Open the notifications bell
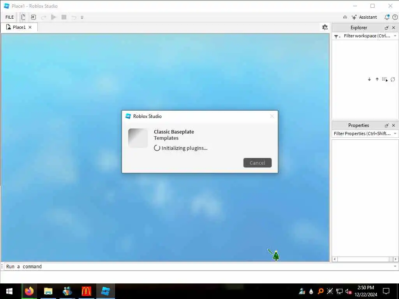Viewport: 399px width, 299px height. tap(387, 17)
